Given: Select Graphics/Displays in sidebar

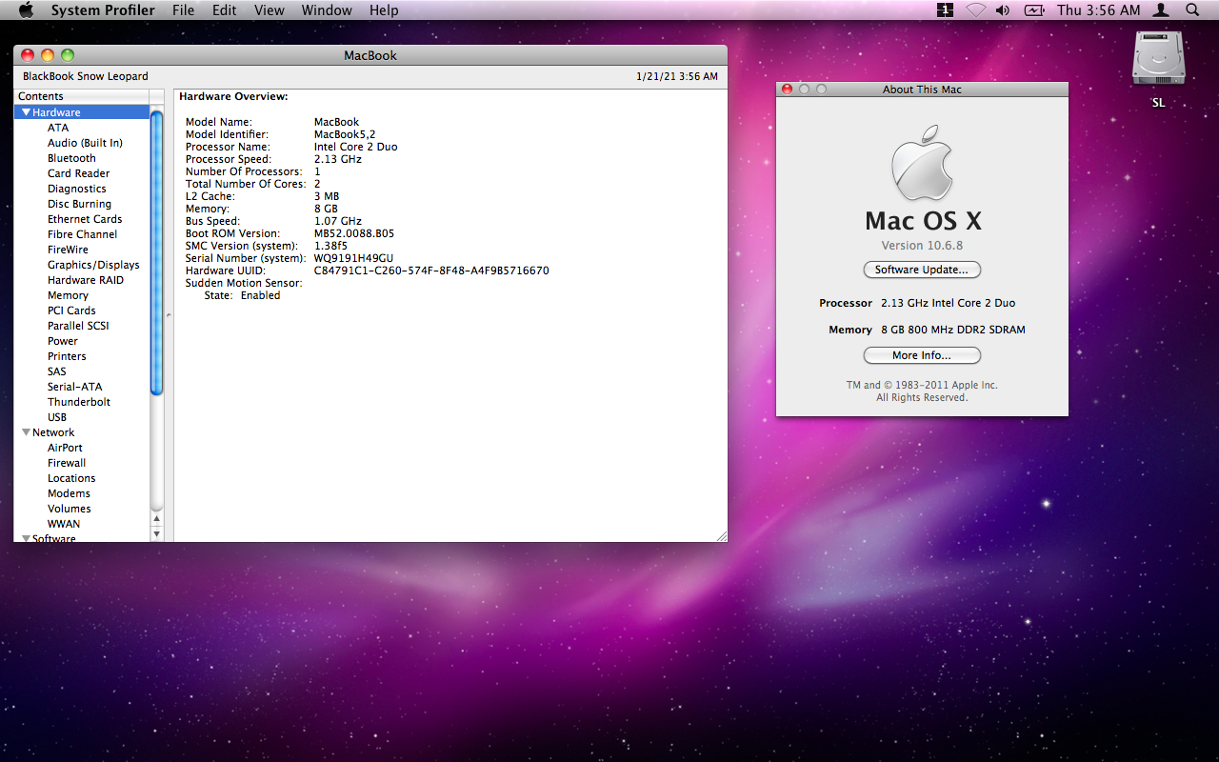Looking at the screenshot, I should [x=93, y=265].
